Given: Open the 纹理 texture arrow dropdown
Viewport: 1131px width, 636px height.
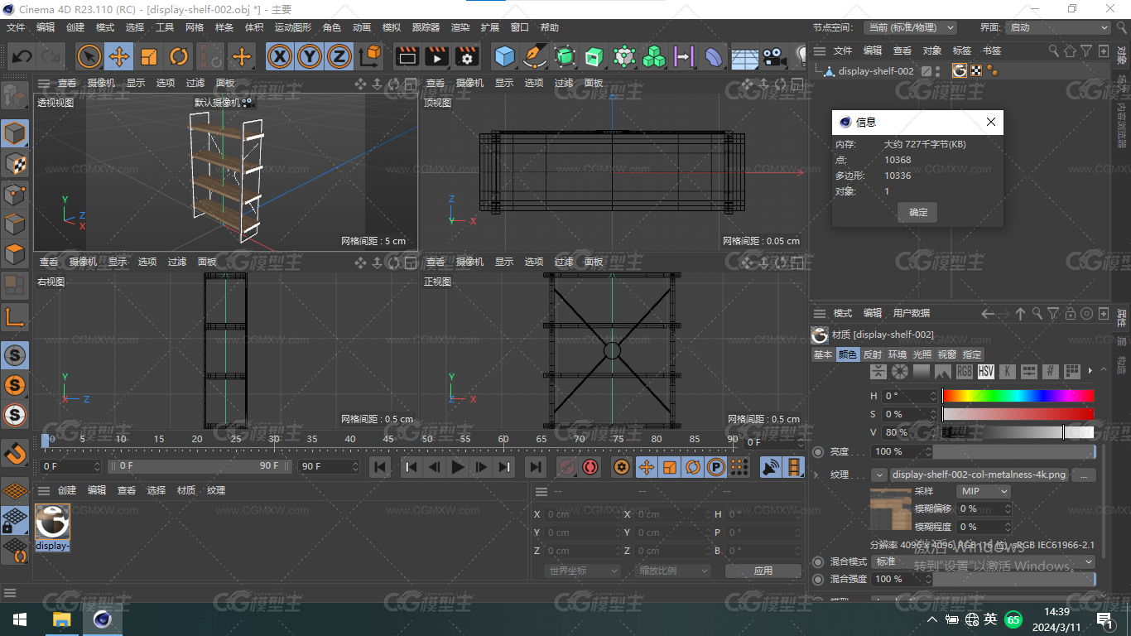Looking at the screenshot, I should click(879, 475).
